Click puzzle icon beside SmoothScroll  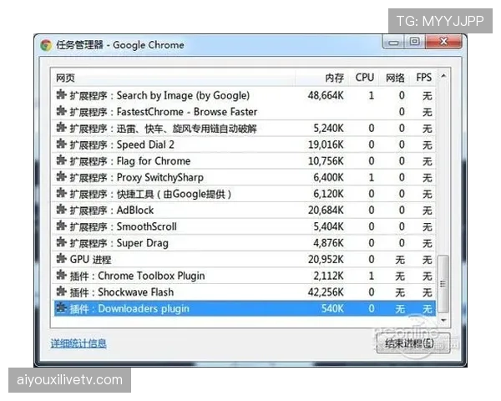pyautogui.click(x=61, y=226)
